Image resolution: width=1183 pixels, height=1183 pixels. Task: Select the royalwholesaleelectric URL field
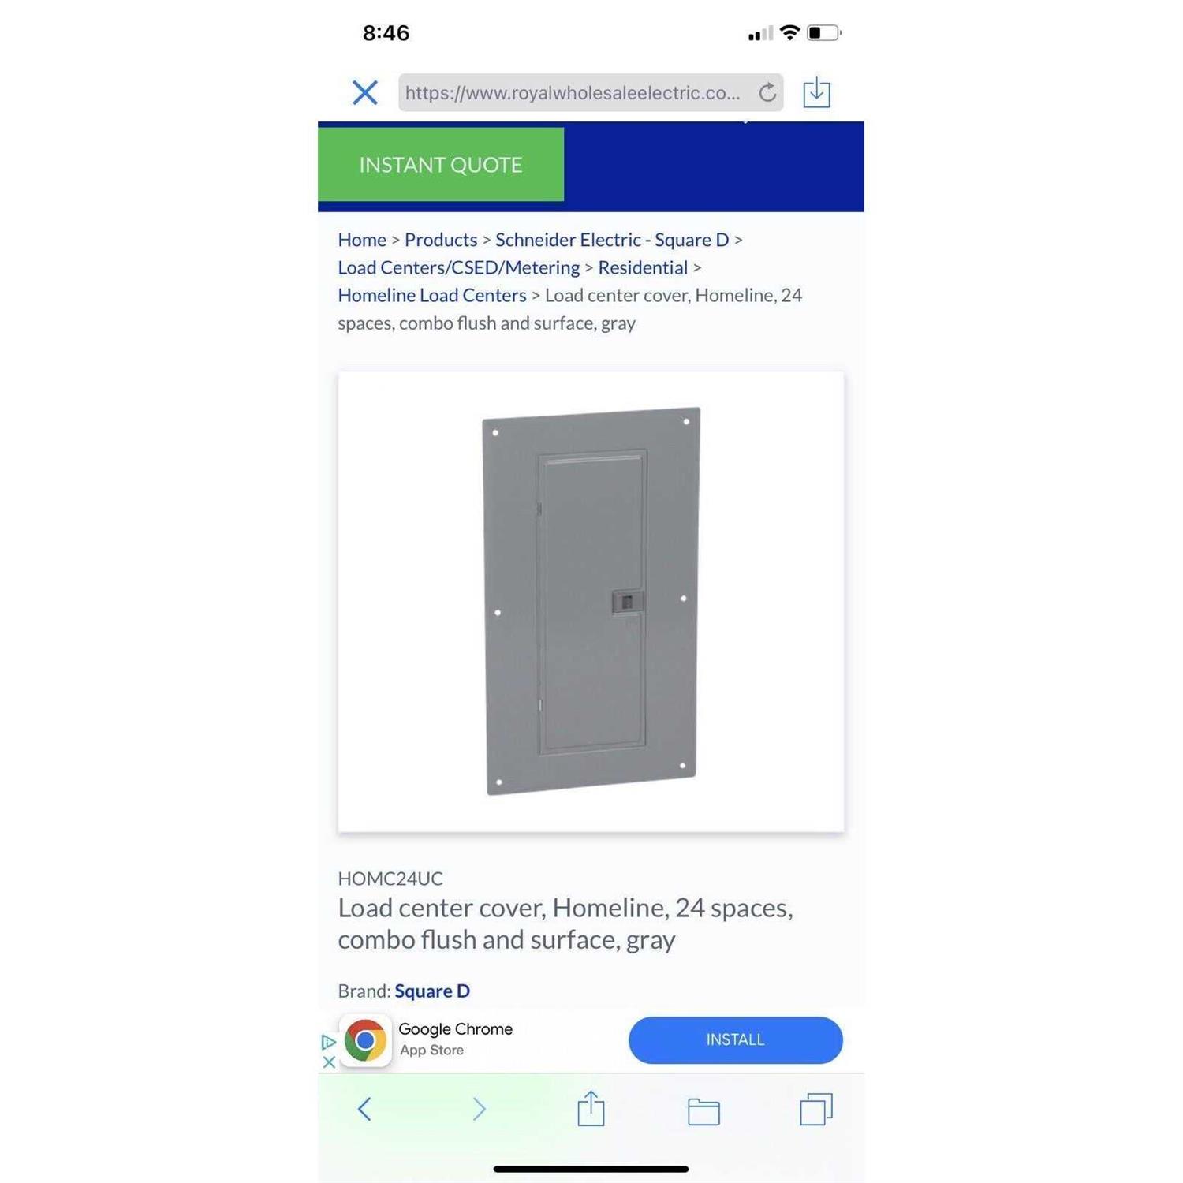[573, 92]
